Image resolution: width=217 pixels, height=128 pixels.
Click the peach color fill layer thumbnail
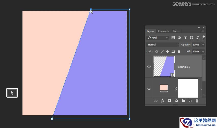[x=164, y=88]
